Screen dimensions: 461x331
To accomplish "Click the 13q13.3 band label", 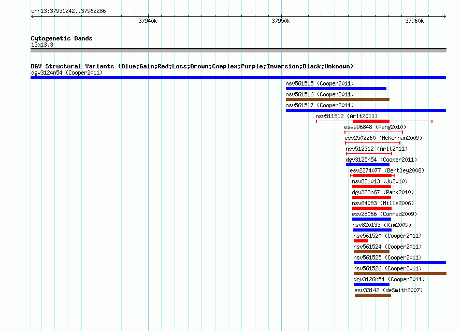I will pyautogui.click(x=42, y=45).
